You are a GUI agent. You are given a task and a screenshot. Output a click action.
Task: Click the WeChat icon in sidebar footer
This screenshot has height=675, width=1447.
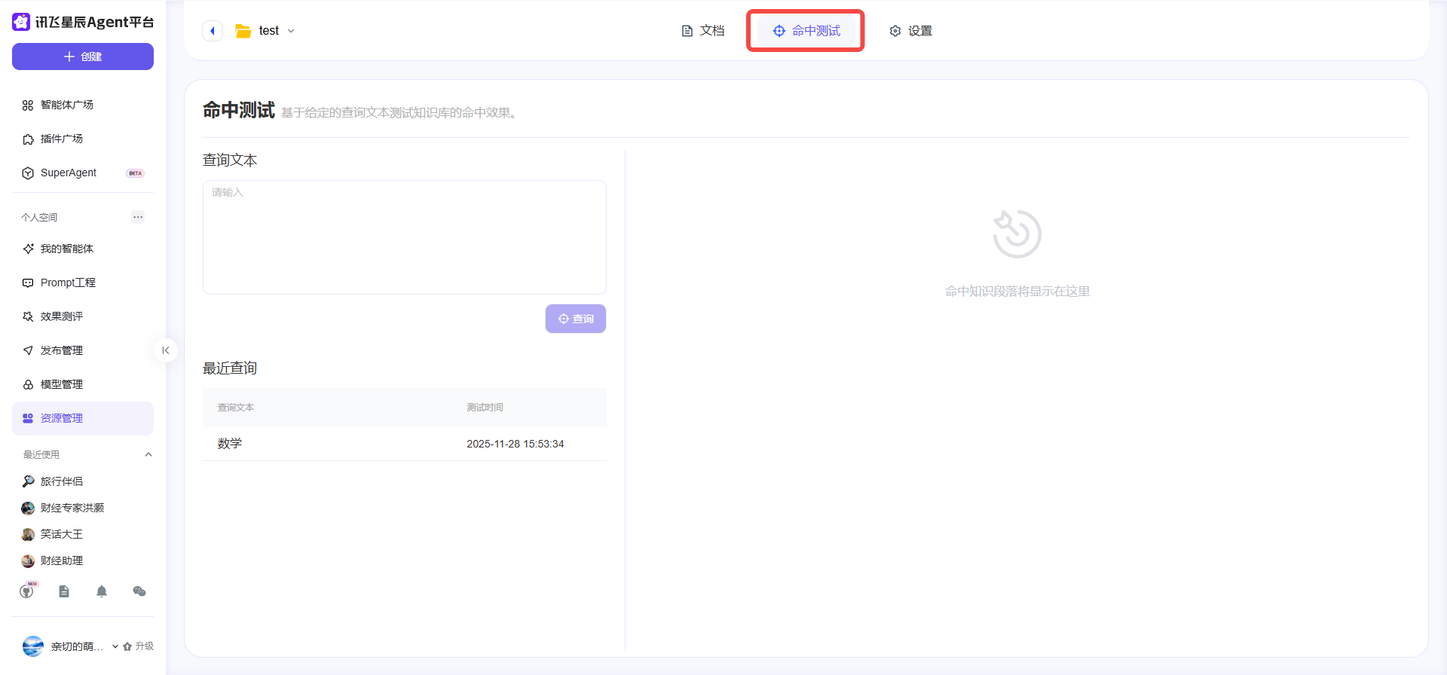pyautogui.click(x=139, y=591)
